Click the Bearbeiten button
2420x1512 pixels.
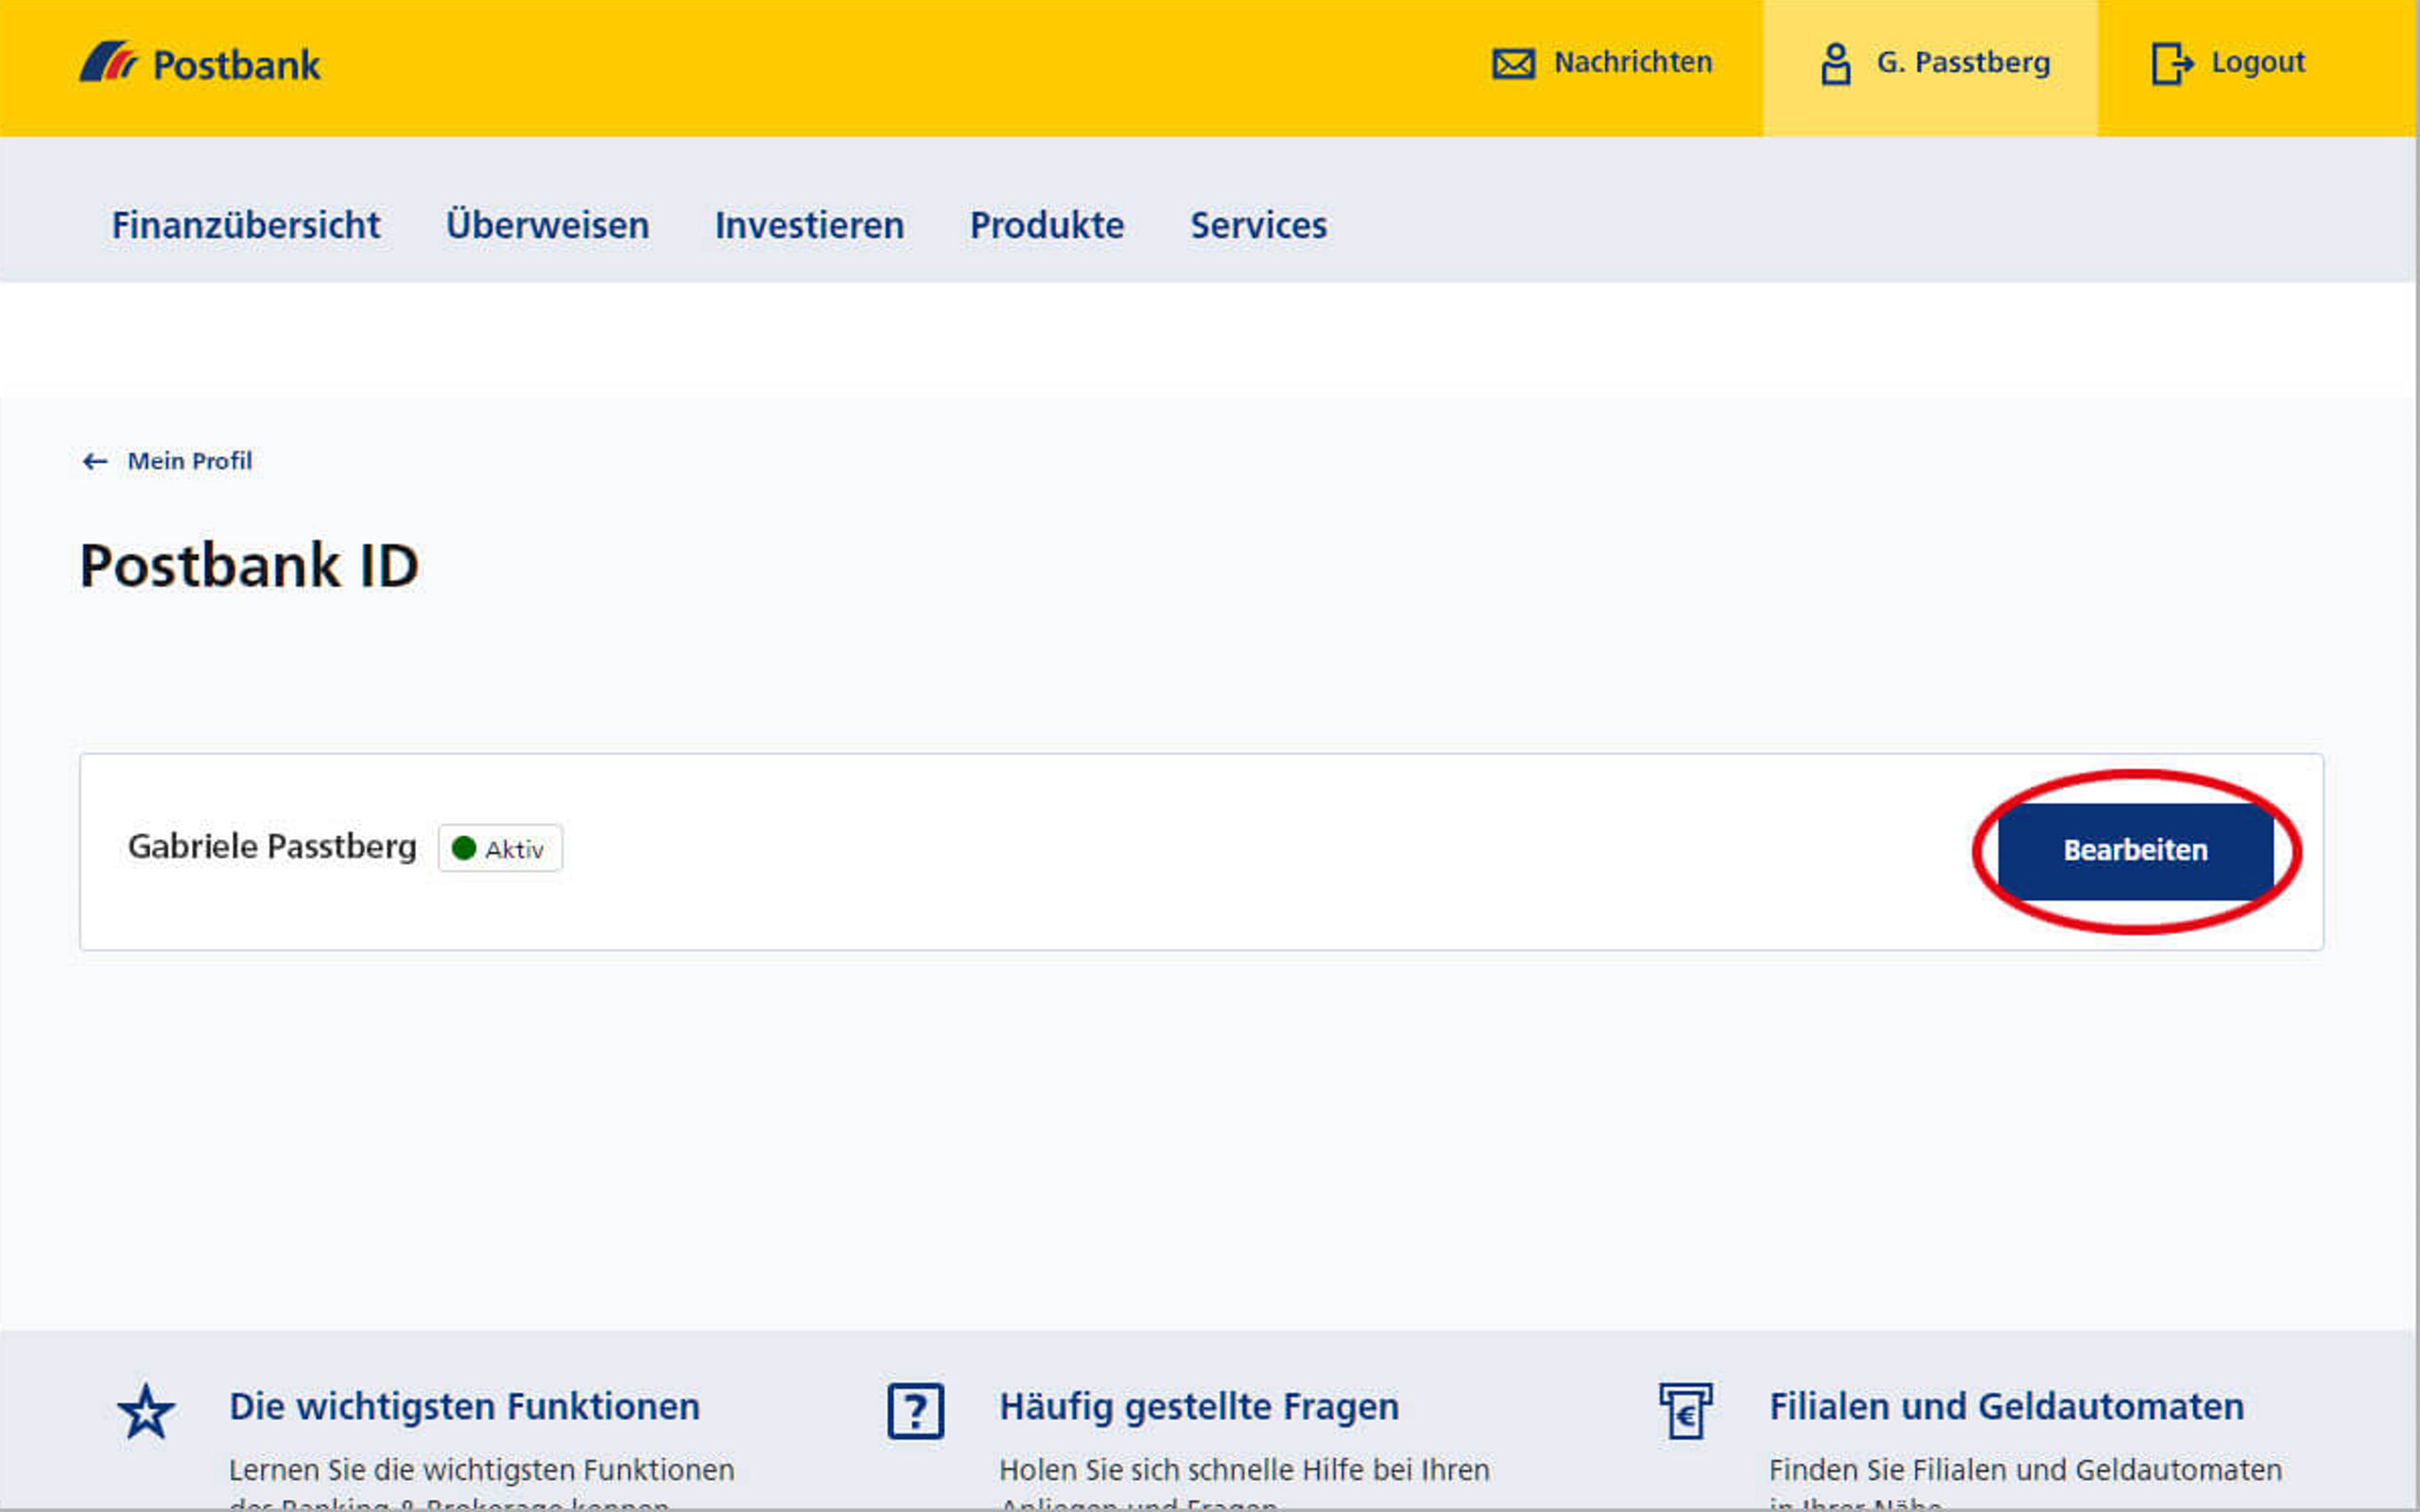point(2135,851)
